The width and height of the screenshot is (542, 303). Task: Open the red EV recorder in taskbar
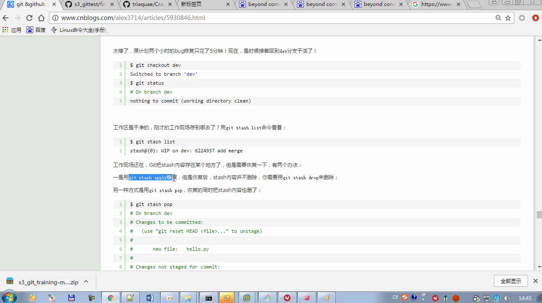(x=287, y=298)
